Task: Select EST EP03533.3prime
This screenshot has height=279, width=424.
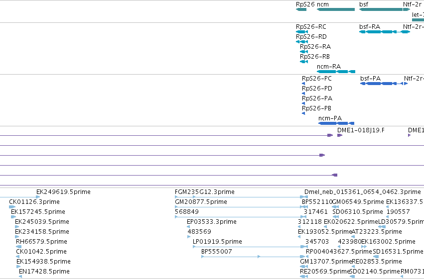Action: [211, 222]
